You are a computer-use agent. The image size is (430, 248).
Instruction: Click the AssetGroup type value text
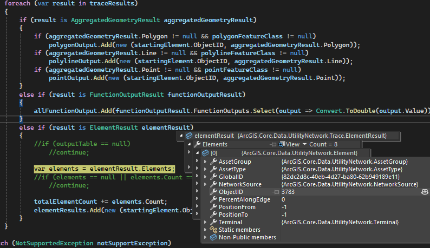[x=345, y=162]
